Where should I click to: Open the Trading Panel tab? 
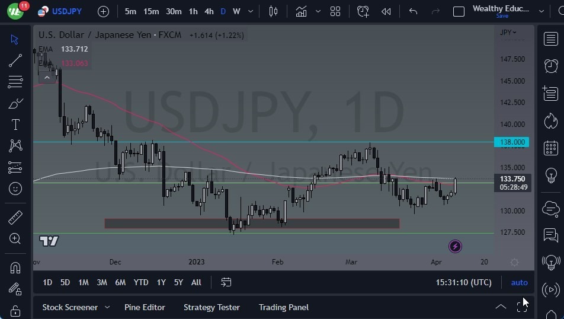tap(284, 307)
